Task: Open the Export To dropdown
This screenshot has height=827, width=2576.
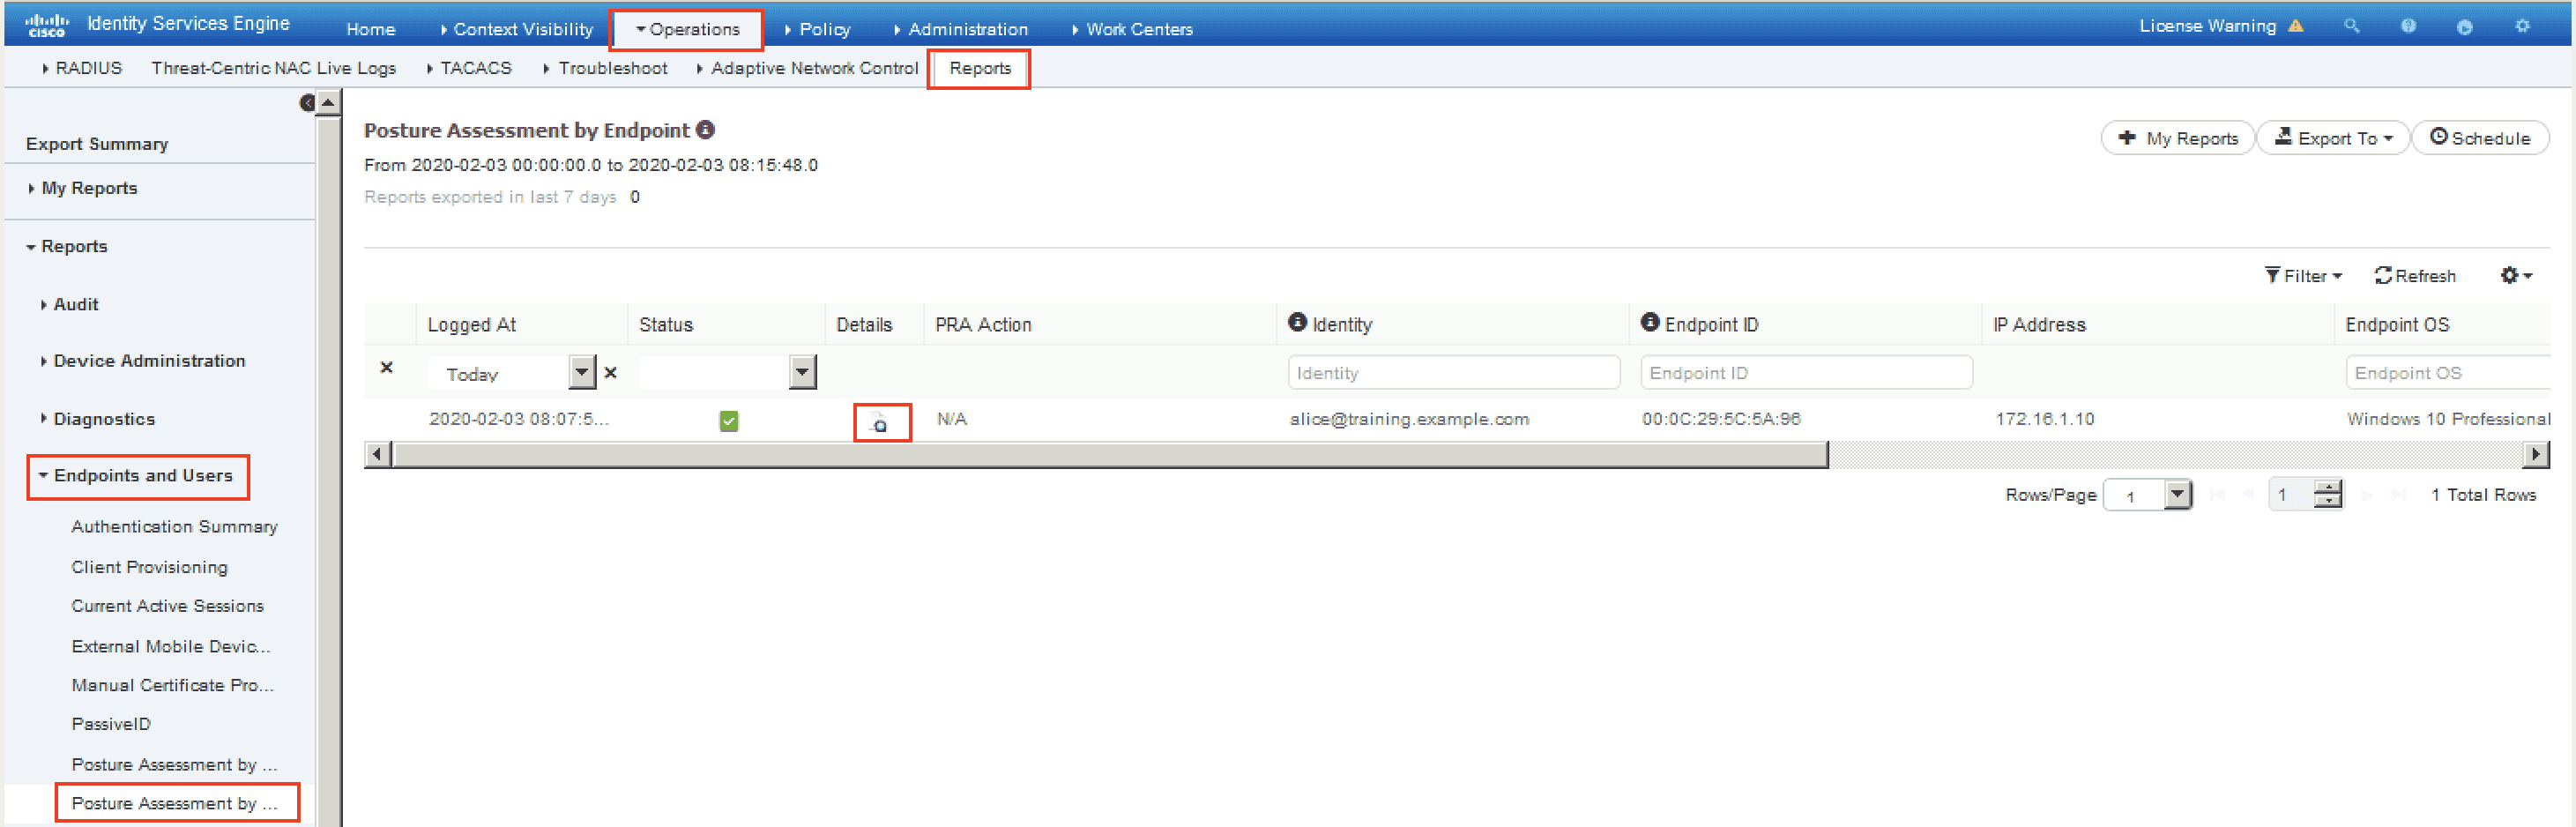Action: click(x=2333, y=138)
